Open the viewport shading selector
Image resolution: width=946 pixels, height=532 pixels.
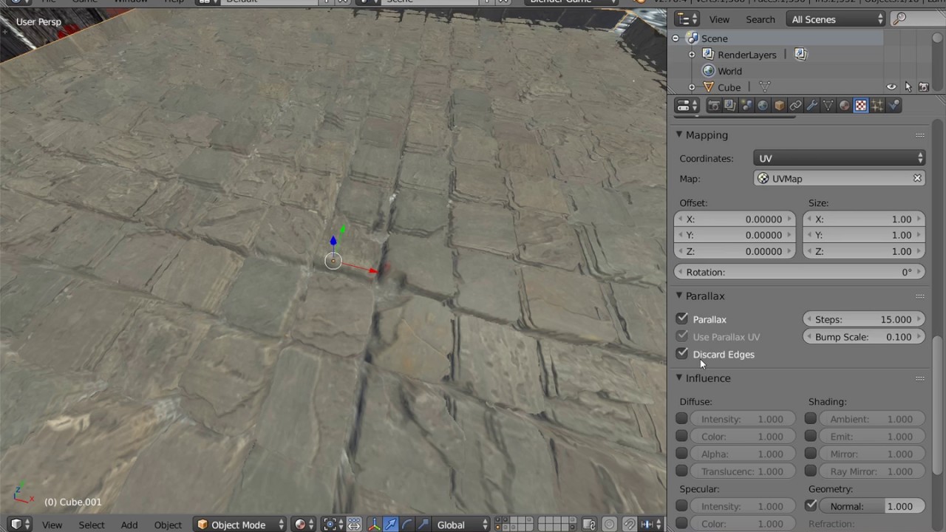point(304,525)
